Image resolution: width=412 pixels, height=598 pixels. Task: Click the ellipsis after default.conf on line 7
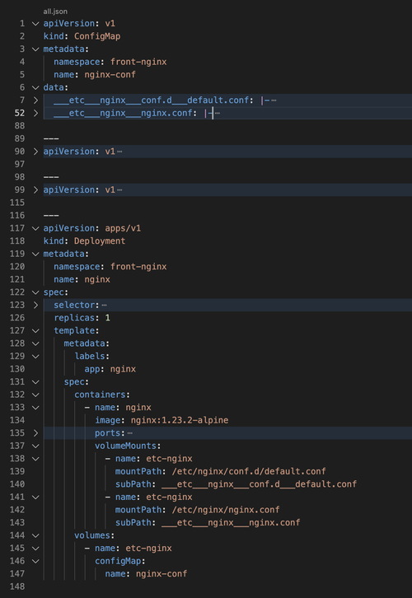pyautogui.click(x=274, y=100)
